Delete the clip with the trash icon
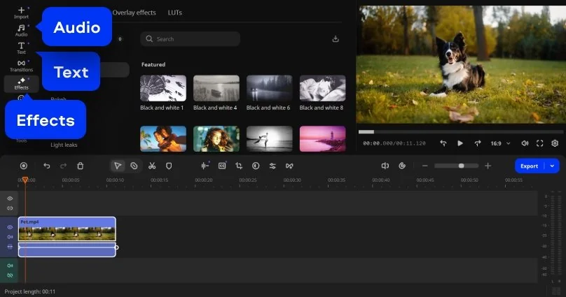Screen dimensions: 566x297 point(81,166)
